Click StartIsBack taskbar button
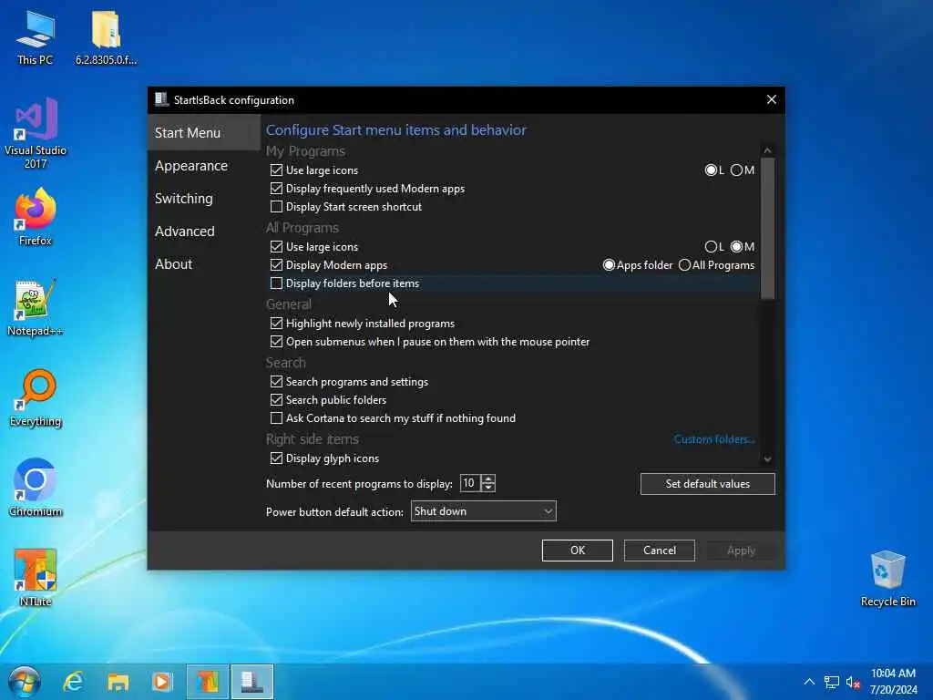Image resolution: width=933 pixels, height=700 pixels. tap(252, 682)
